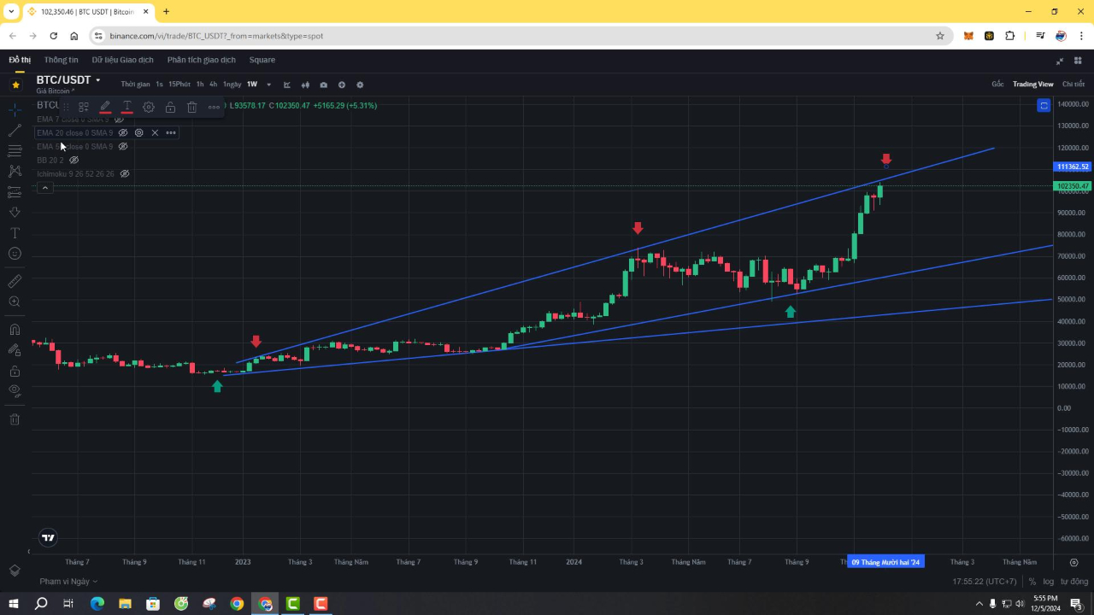Open the "Square" menu item

pyautogui.click(x=262, y=60)
